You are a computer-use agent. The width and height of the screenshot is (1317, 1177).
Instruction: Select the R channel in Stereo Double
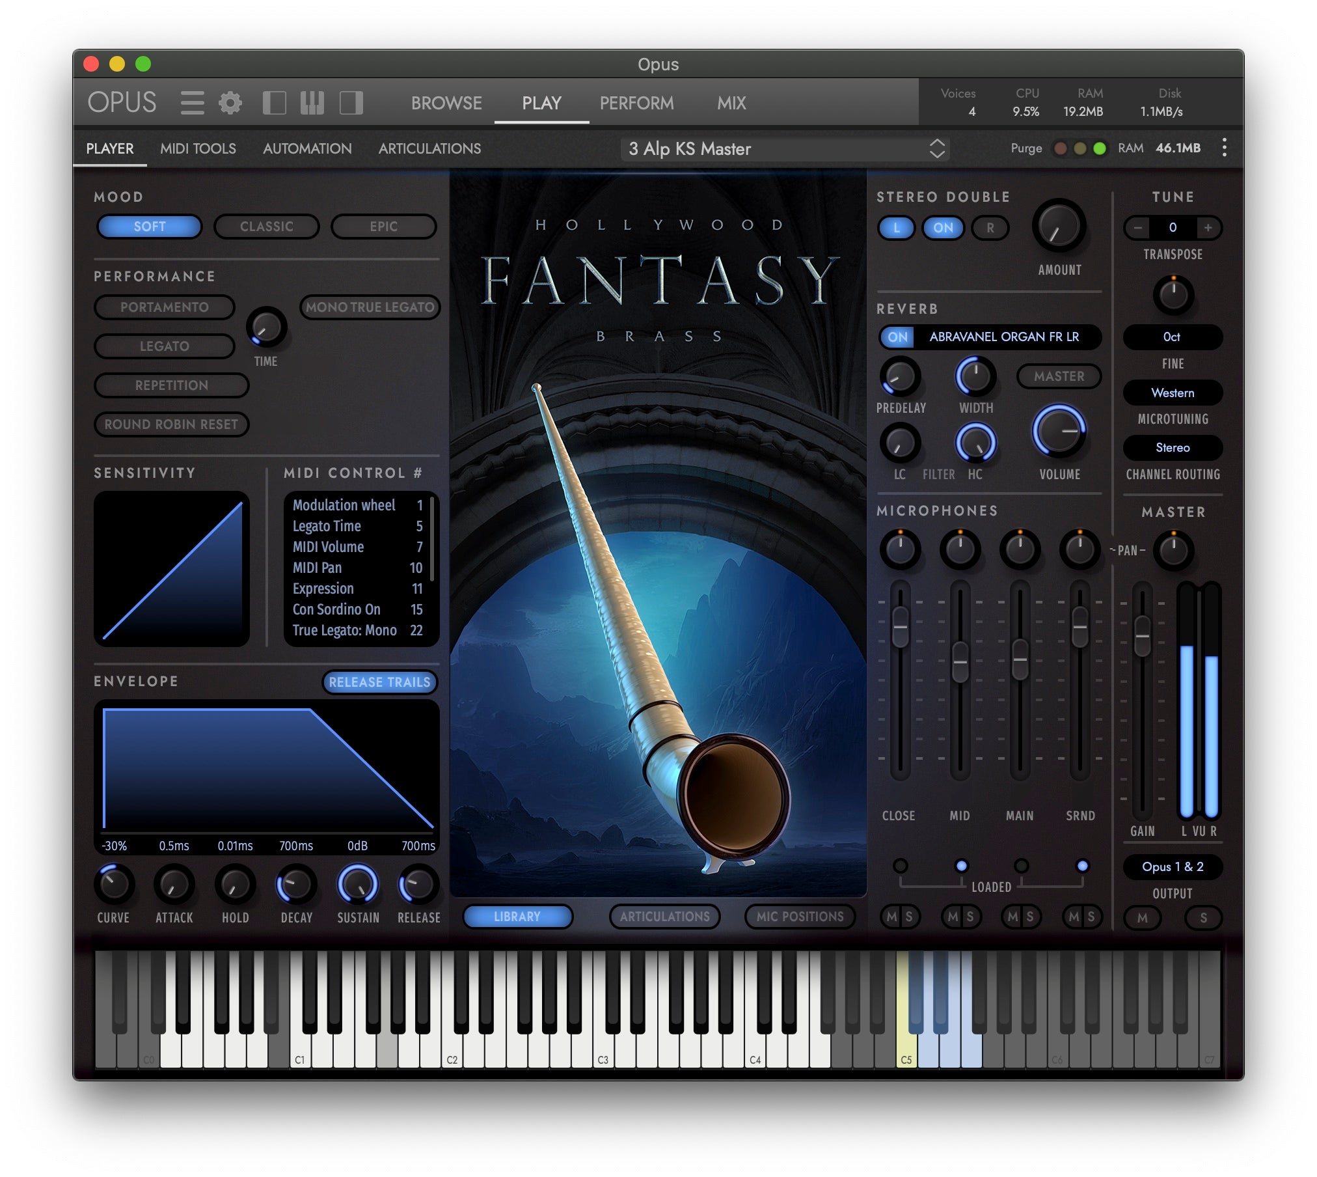[x=989, y=228]
